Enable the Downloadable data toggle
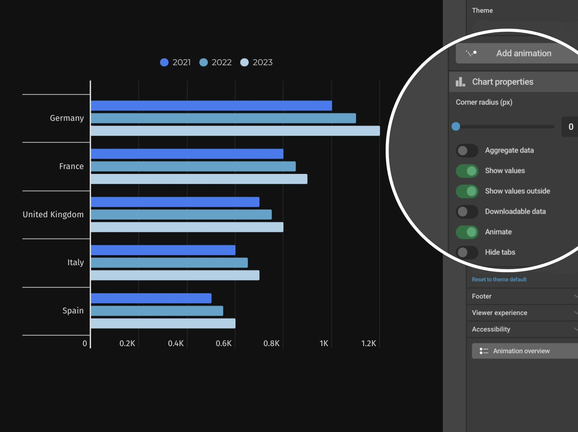 467,212
